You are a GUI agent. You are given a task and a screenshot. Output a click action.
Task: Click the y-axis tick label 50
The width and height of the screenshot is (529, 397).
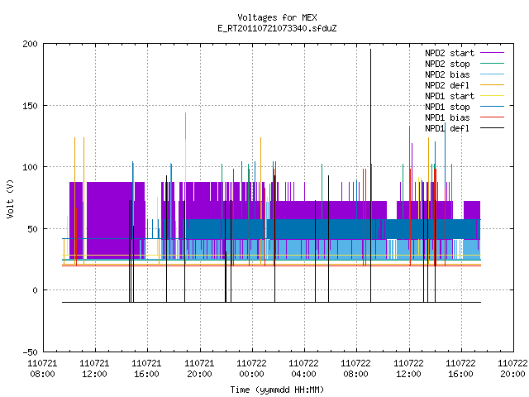pyautogui.click(x=33, y=229)
